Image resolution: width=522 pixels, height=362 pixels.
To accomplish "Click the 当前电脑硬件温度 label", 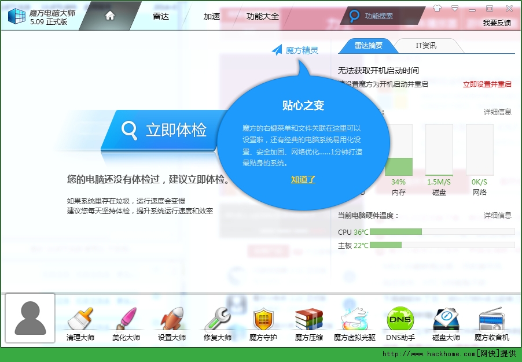I will click(368, 216).
